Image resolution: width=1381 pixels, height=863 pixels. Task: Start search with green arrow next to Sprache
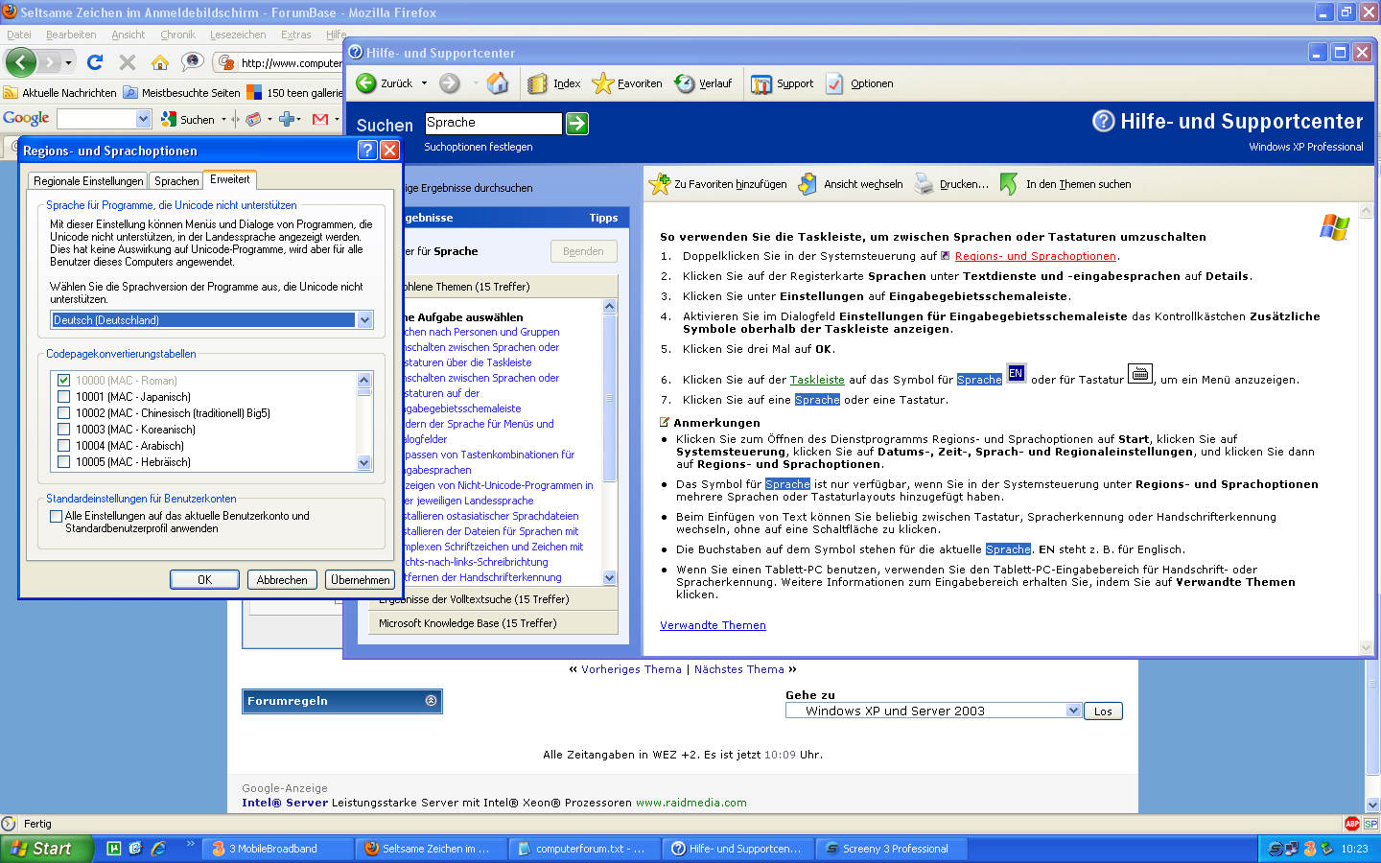point(577,123)
